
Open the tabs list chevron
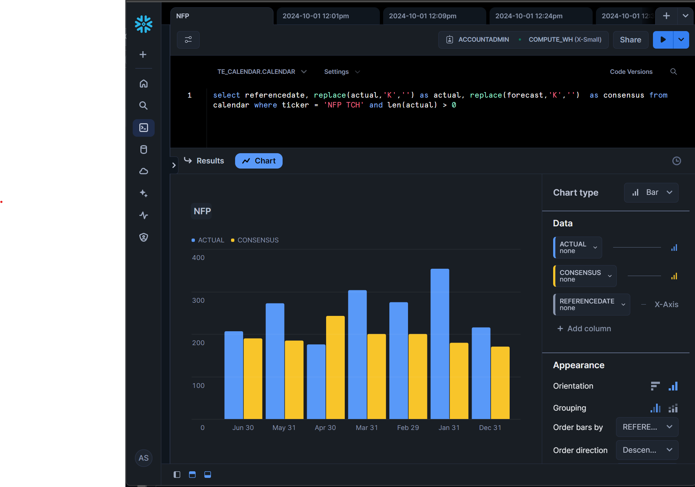685,16
